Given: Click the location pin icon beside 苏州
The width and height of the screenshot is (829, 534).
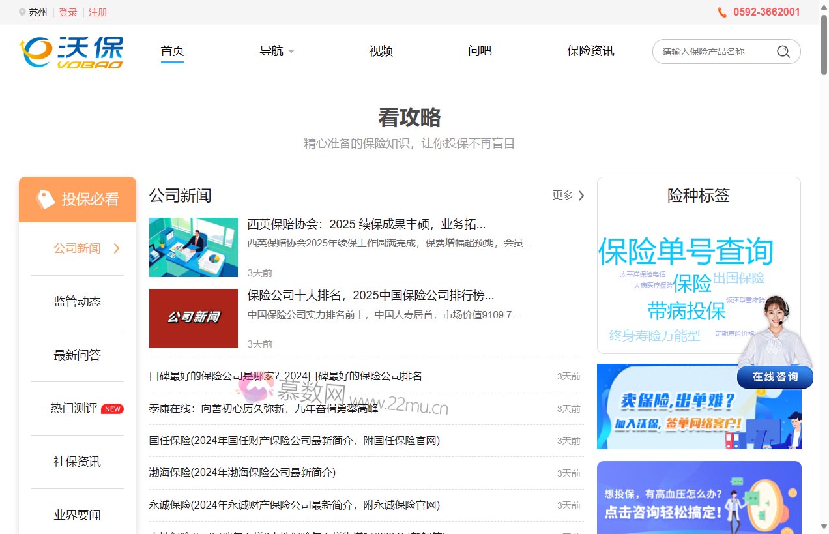Looking at the screenshot, I should point(22,11).
